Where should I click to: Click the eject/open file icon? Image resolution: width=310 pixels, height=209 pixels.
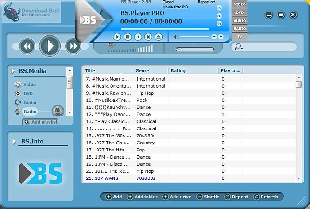(159, 37)
